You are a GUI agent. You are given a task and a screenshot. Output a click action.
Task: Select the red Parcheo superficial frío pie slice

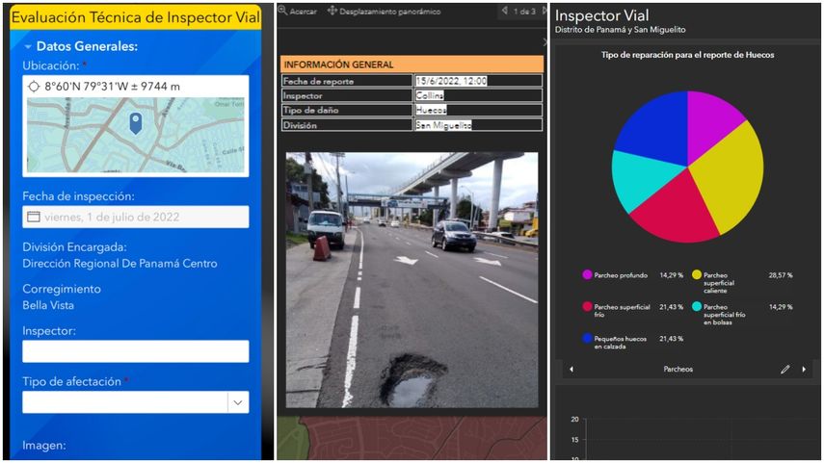678,210
